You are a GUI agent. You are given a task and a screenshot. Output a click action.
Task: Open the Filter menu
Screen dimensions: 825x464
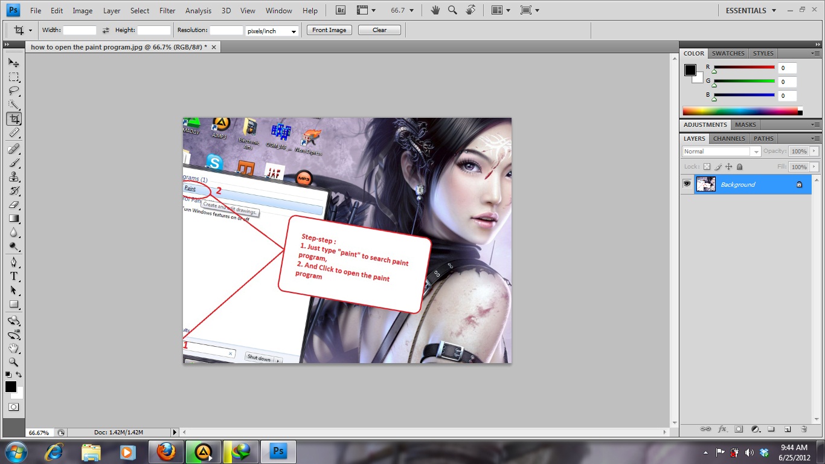(167, 10)
